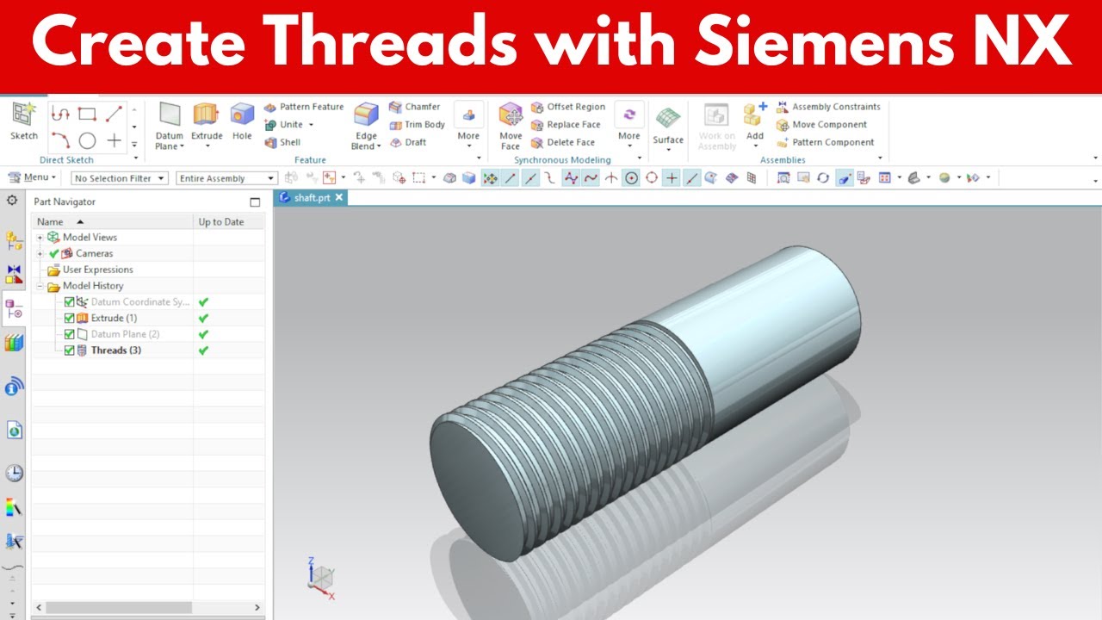
Task: Select Threads (3) in Model History
Action: click(x=116, y=350)
